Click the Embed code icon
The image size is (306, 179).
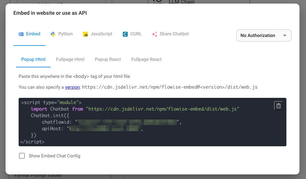click(21, 34)
